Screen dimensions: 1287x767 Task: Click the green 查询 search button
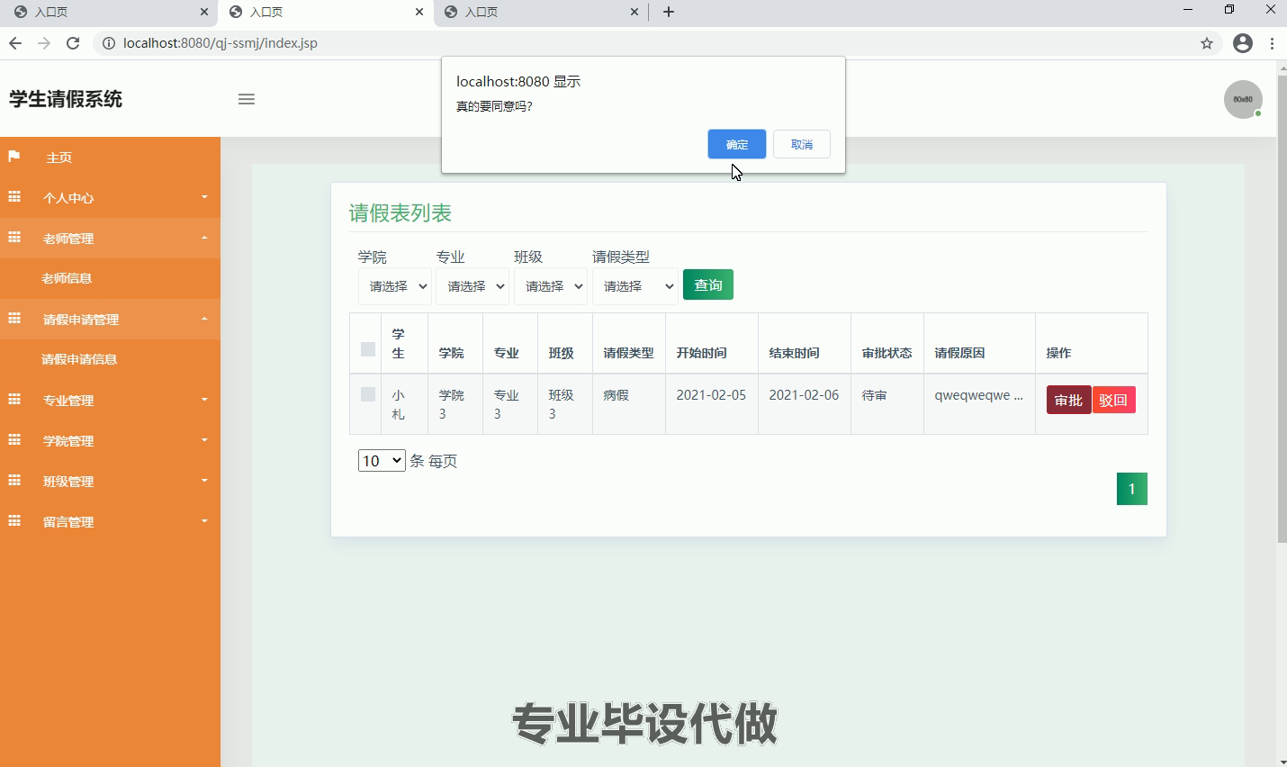(x=708, y=284)
